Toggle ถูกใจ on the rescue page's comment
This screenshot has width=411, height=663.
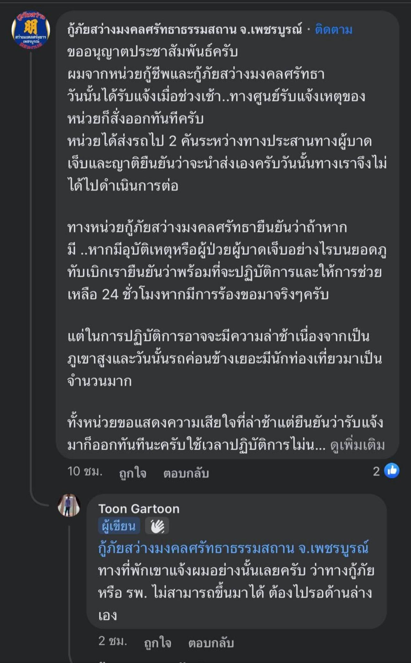(133, 473)
